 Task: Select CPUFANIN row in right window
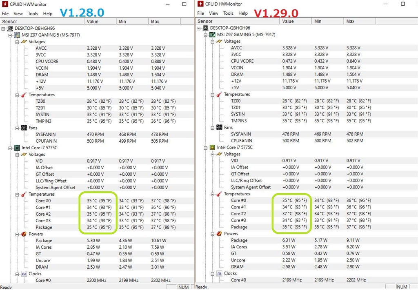click(324, 141)
